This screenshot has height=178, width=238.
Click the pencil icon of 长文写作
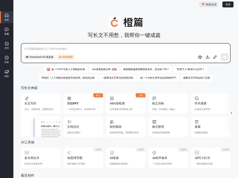[x=27, y=98]
